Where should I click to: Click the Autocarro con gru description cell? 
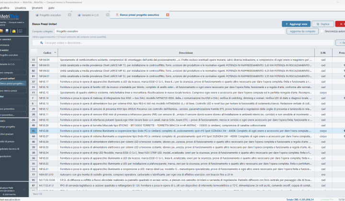(186, 175)
